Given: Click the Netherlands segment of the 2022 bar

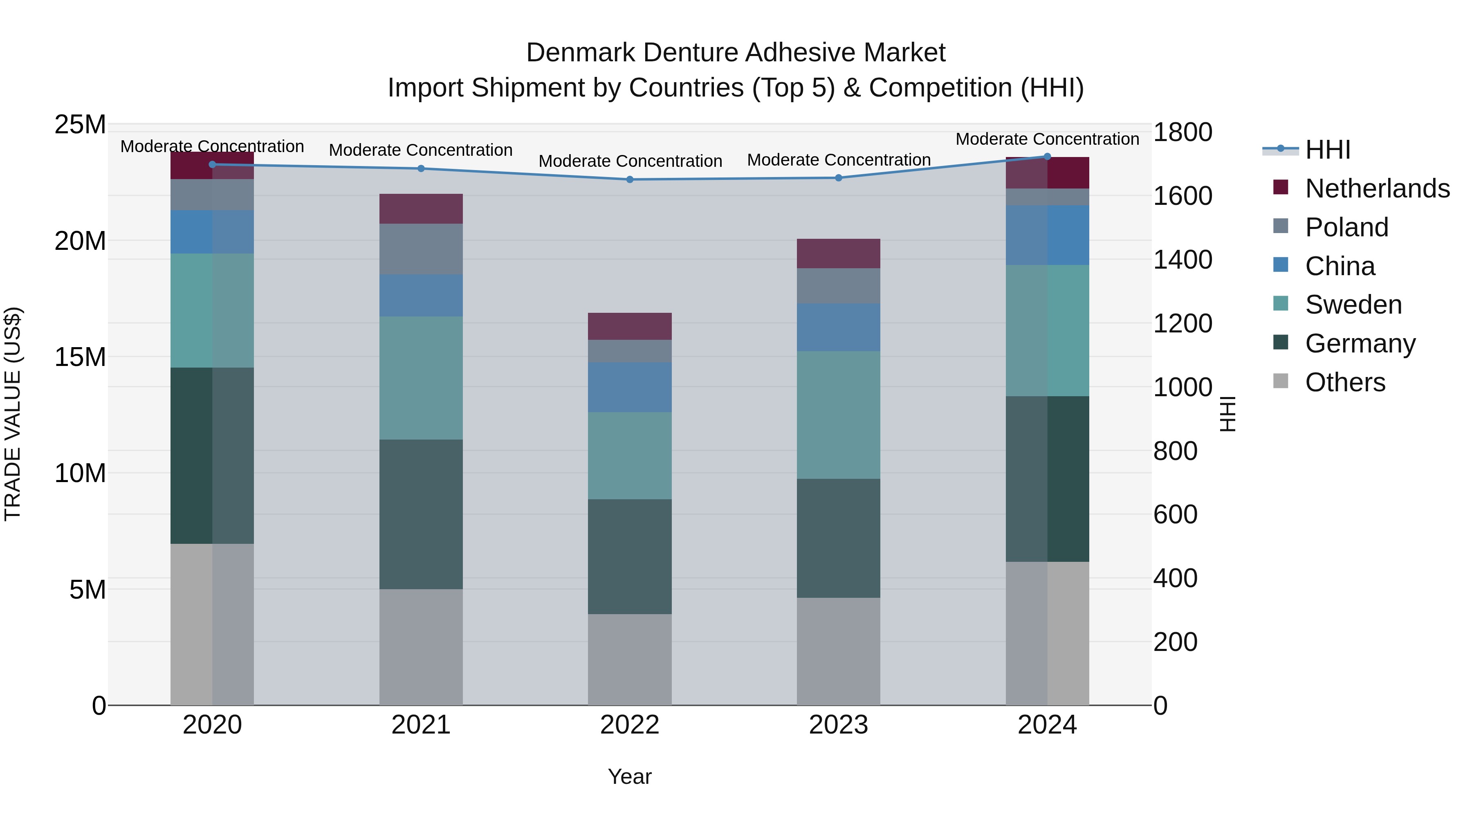Looking at the screenshot, I should pyautogui.click(x=630, y=326).
